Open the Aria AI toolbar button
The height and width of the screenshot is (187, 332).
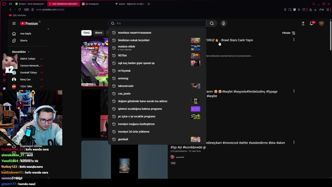pyautogui.click(x=322, y=10)
